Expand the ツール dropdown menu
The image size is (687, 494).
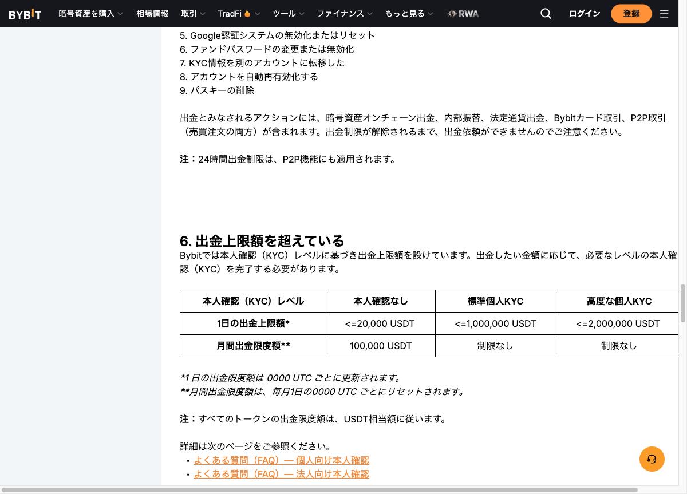[289, 14]
